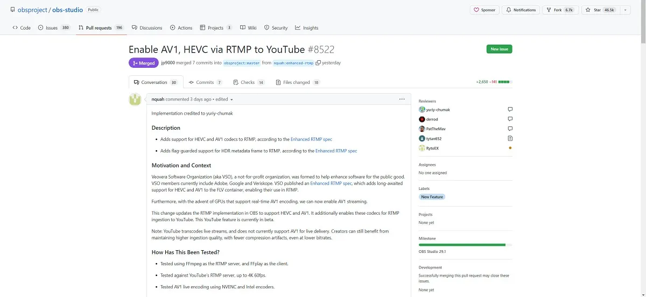View PatTheMav's review comment icon
Image resolution: width=646 pixels, height=297 pixels.
[x=510, y=129]
